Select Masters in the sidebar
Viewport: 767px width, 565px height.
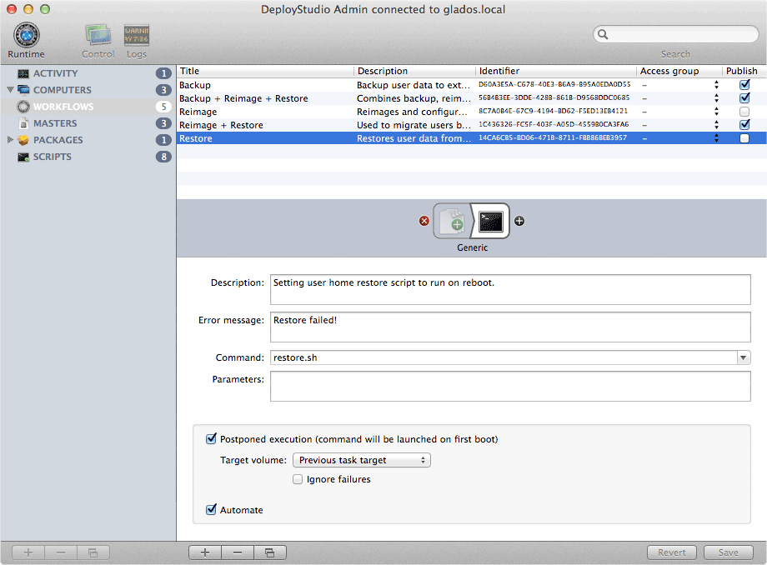coord(55,123)
